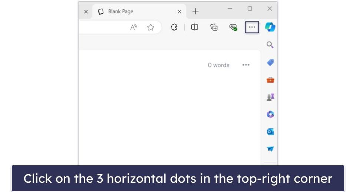Close the Edge browser window
356x192 pixels.
[270, 9]
